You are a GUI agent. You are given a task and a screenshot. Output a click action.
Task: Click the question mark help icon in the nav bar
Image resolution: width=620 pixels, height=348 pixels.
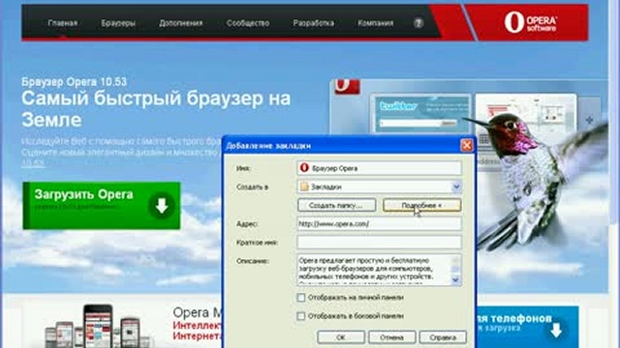pos(418,23)
